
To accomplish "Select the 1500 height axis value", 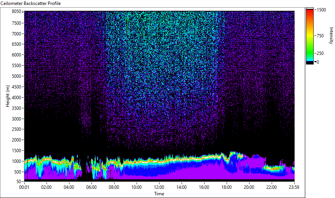I will pos(16,151).
